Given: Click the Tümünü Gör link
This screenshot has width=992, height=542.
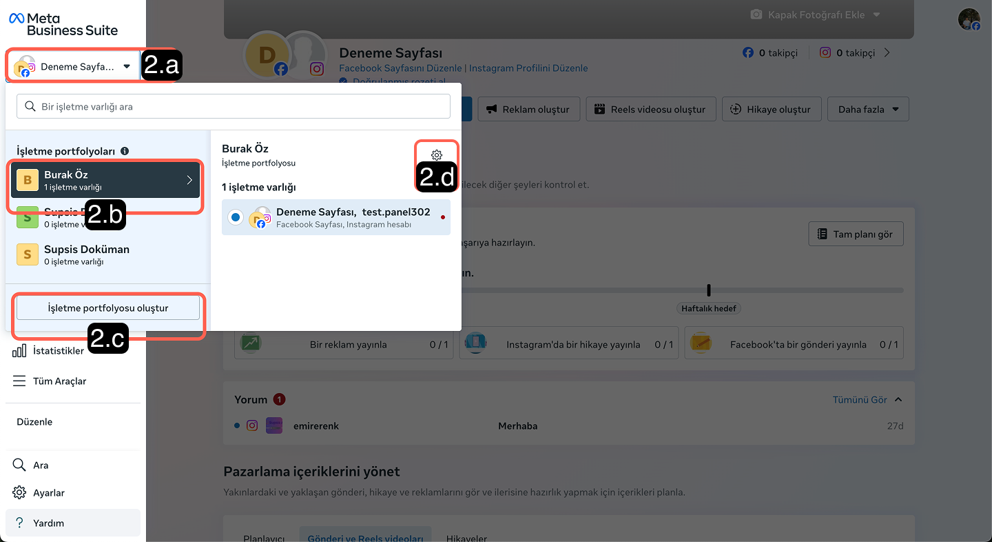Looking at the screenshot, I should pos(859,400).
